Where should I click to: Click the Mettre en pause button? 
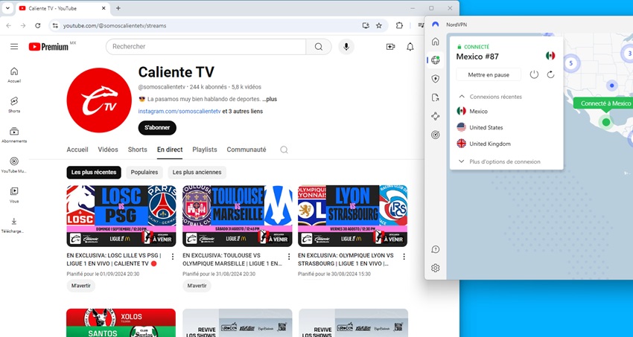pyautogui.click(x=489, y=74)
